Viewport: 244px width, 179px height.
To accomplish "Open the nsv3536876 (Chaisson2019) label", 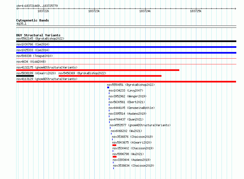I will 132,137.
